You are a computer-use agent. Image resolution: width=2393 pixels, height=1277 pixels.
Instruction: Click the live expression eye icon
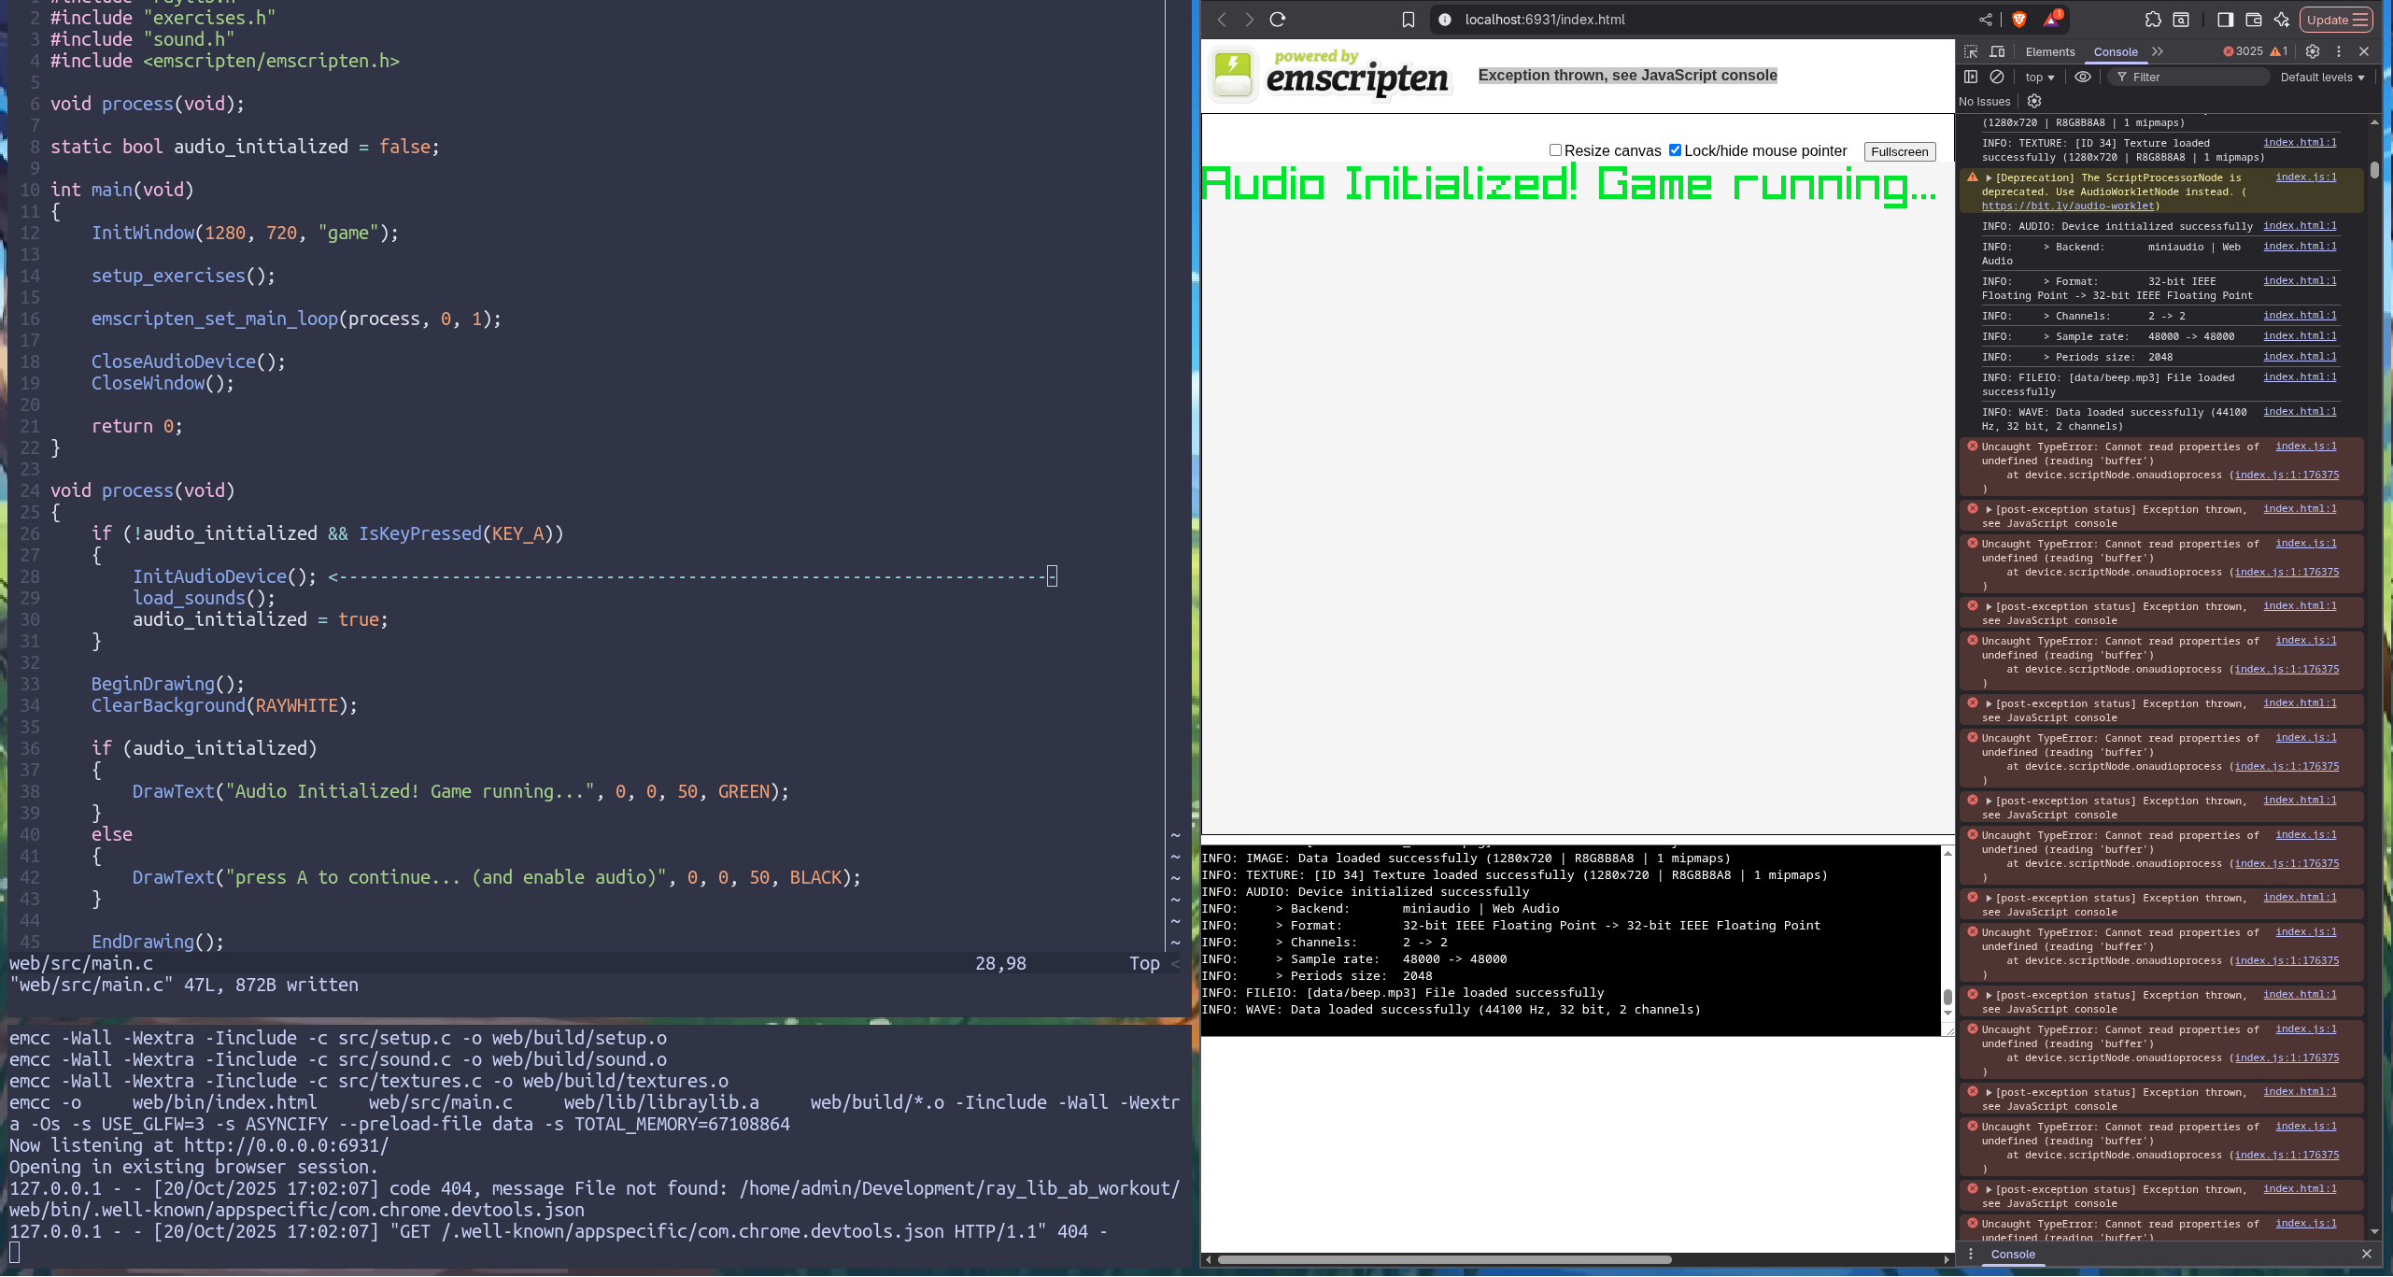[2083, 77]
